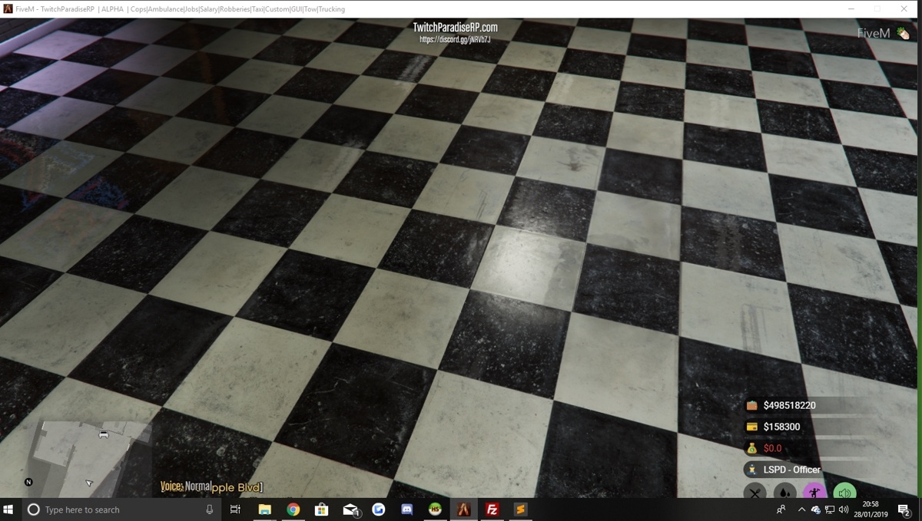Image resolution: width=922 pixels, height=521 pixels.
Task: Click the north compass marker beside minimap
Action: pos(28,482)
